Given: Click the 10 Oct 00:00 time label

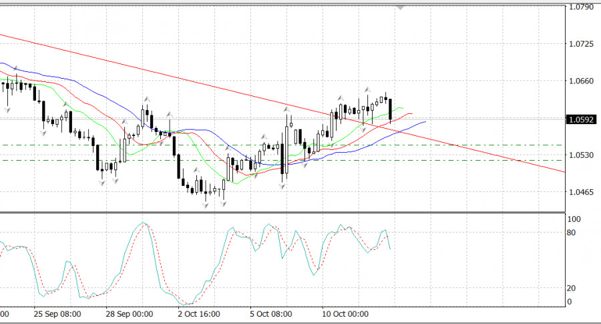Looking at the screenshot, I should (345, 314).
